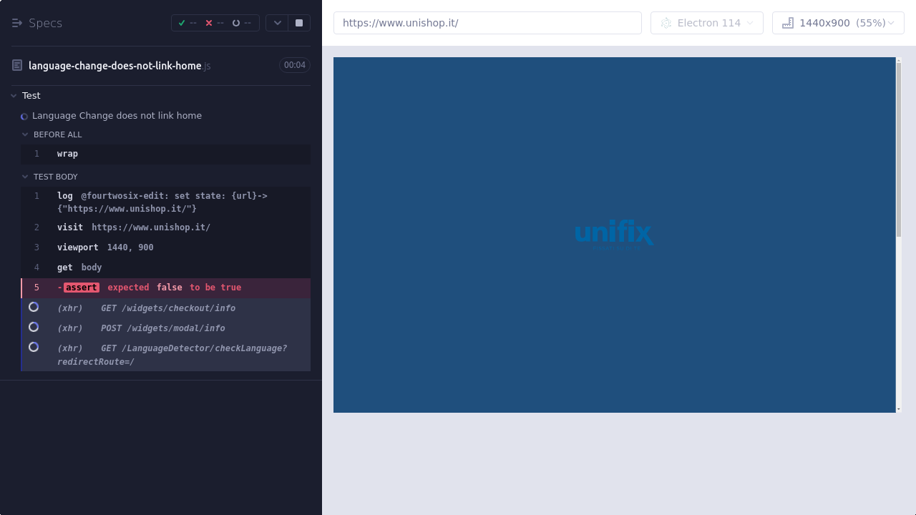This screenshot has height=515, width=916.
Task: Collapse the TEST BODY section
Action: [25, 177]
